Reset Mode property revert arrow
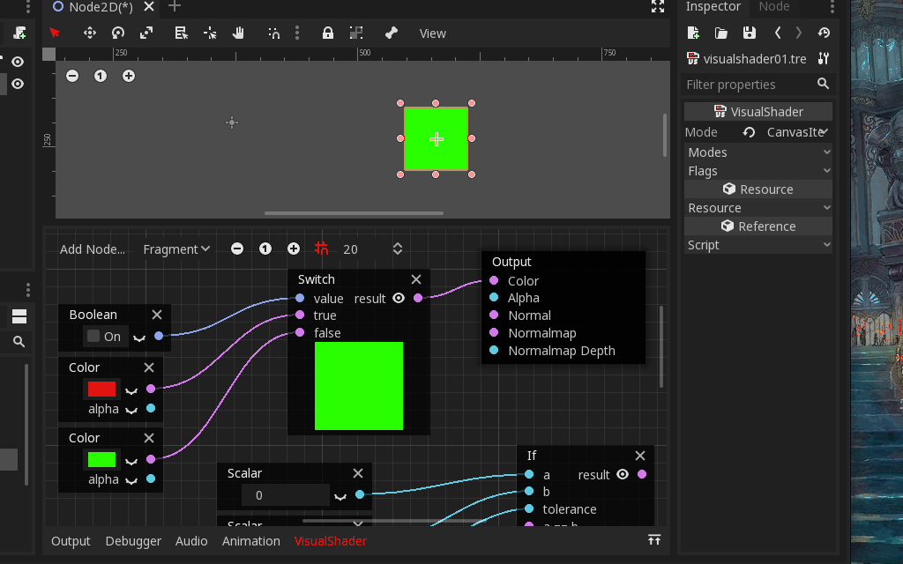This screenshot has height=564, width=903. pyautogui.click(x=749, y=132)
